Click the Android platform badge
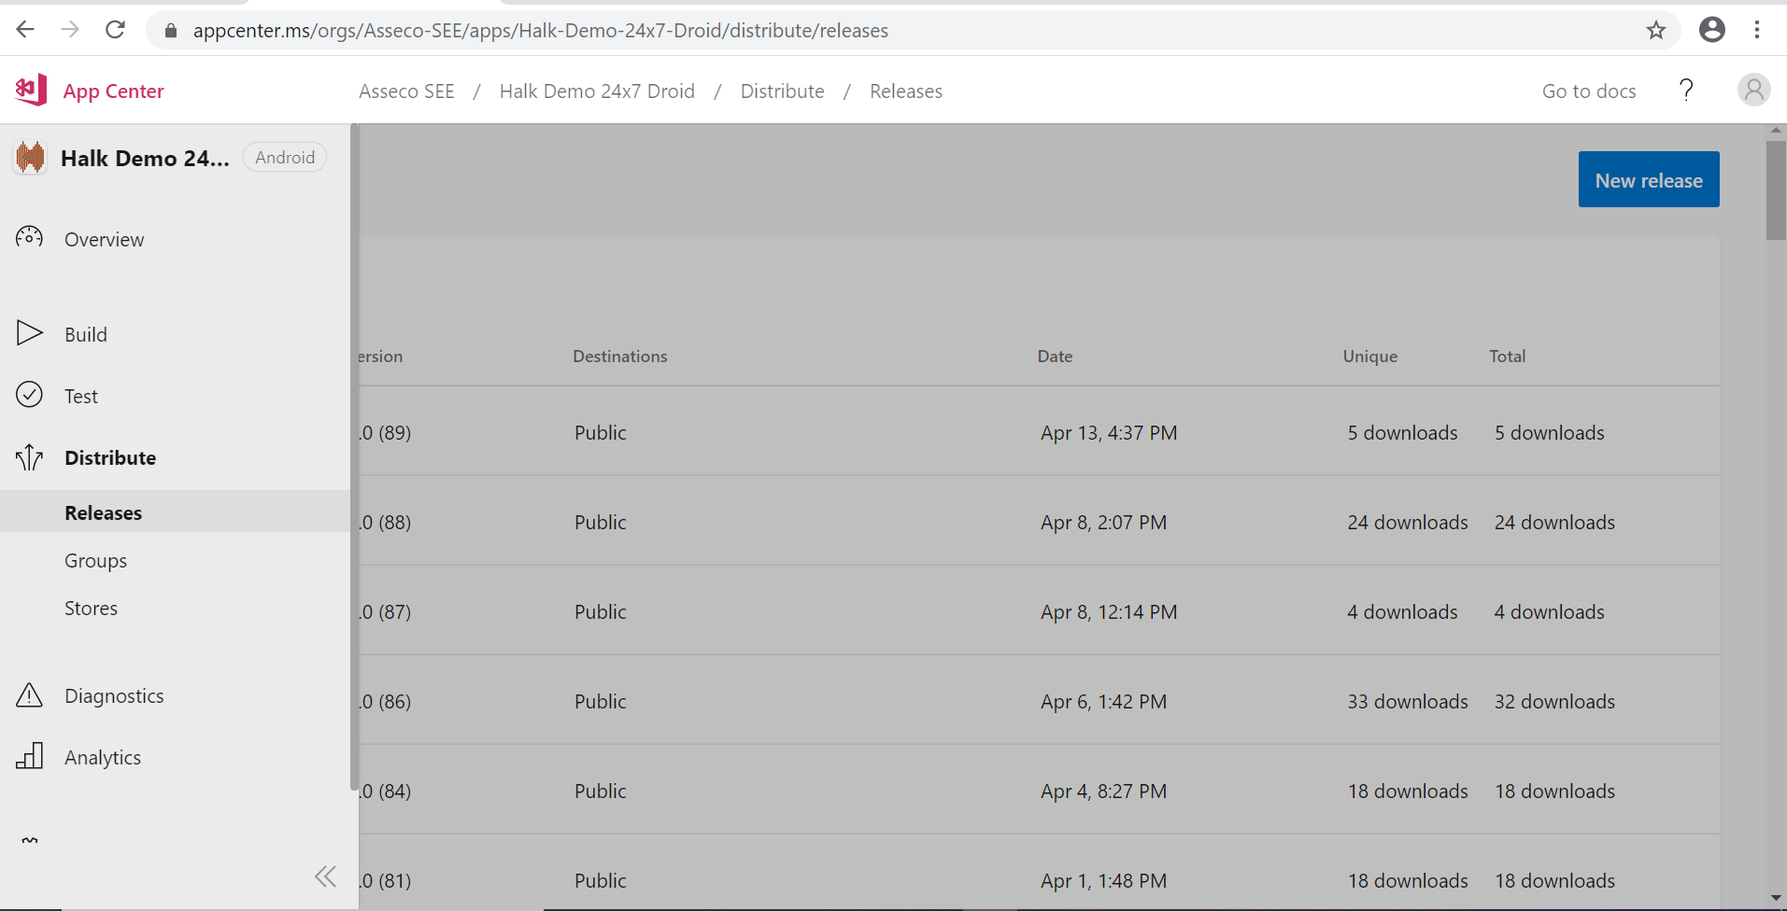This screenshot has height=911, width=1787. pos(285,157)
